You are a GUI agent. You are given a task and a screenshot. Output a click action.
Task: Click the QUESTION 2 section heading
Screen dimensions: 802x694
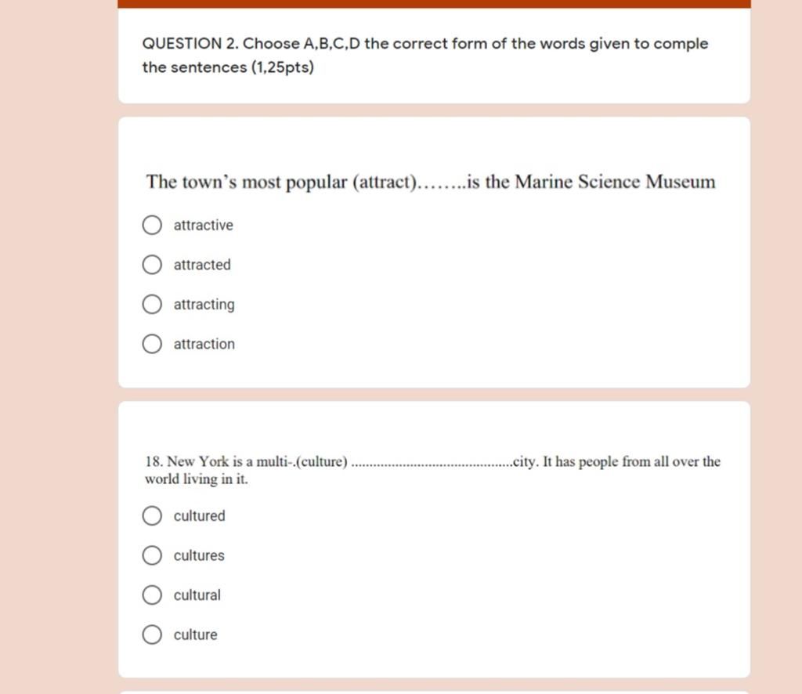(425, 56)
